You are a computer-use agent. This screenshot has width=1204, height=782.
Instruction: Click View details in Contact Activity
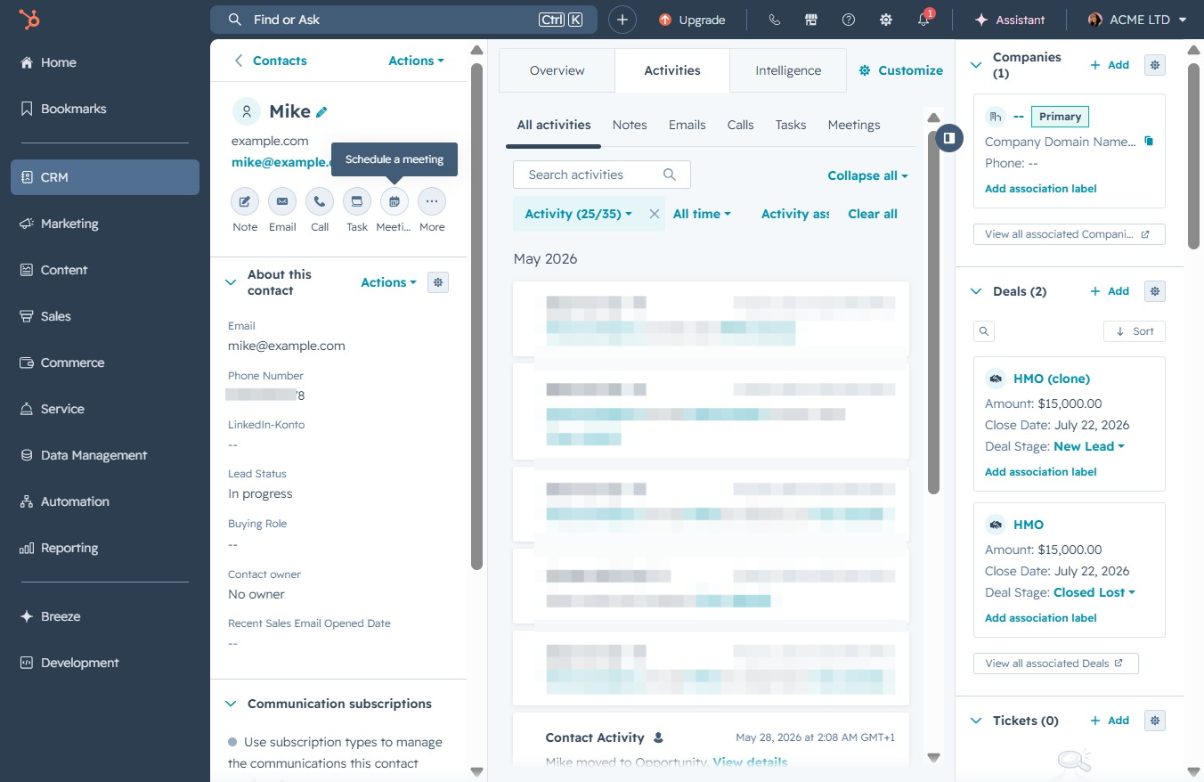click(x=750, y=762)
